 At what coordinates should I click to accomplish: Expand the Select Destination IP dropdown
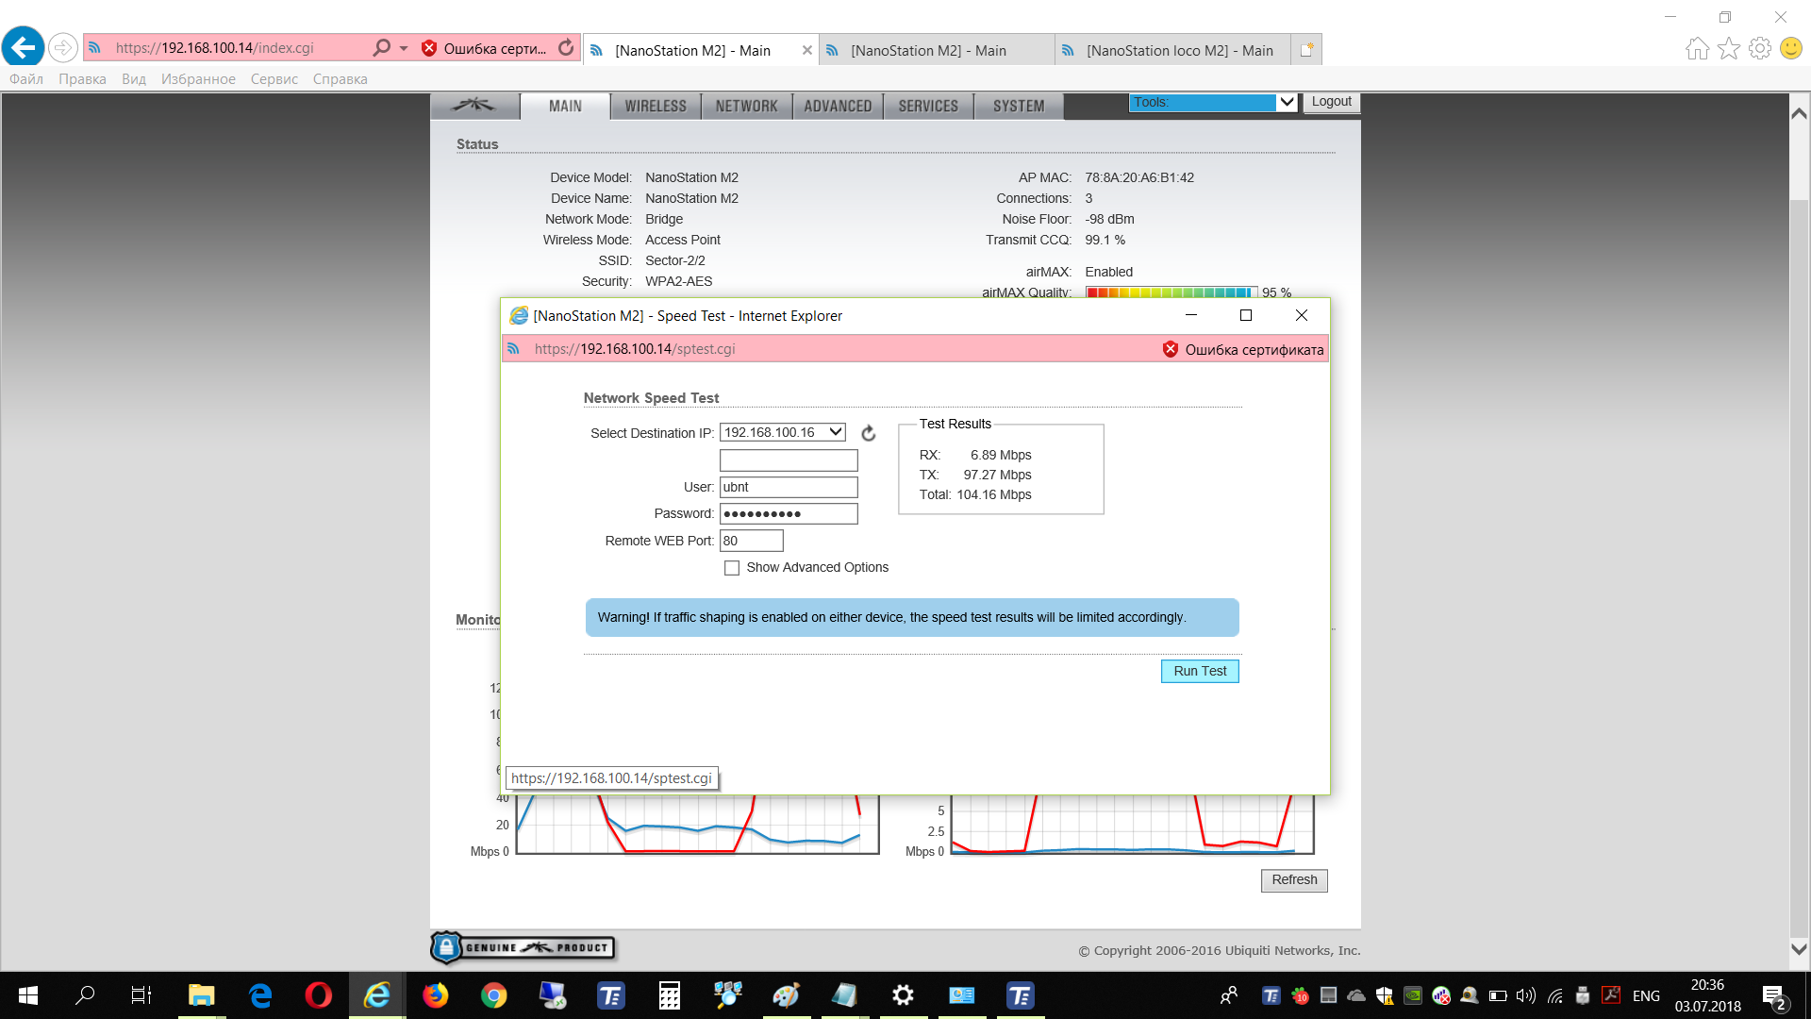click(x=835, y=432)
